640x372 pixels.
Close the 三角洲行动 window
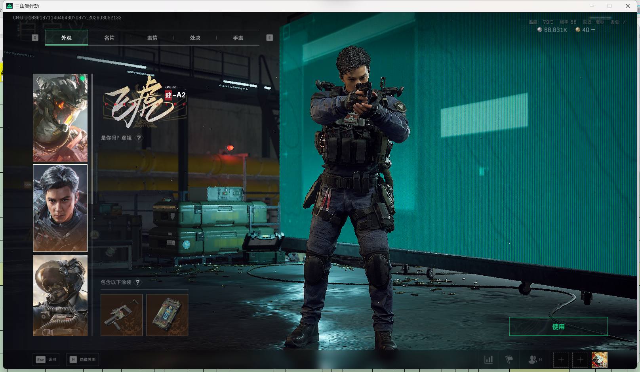(x=628, y=6)
